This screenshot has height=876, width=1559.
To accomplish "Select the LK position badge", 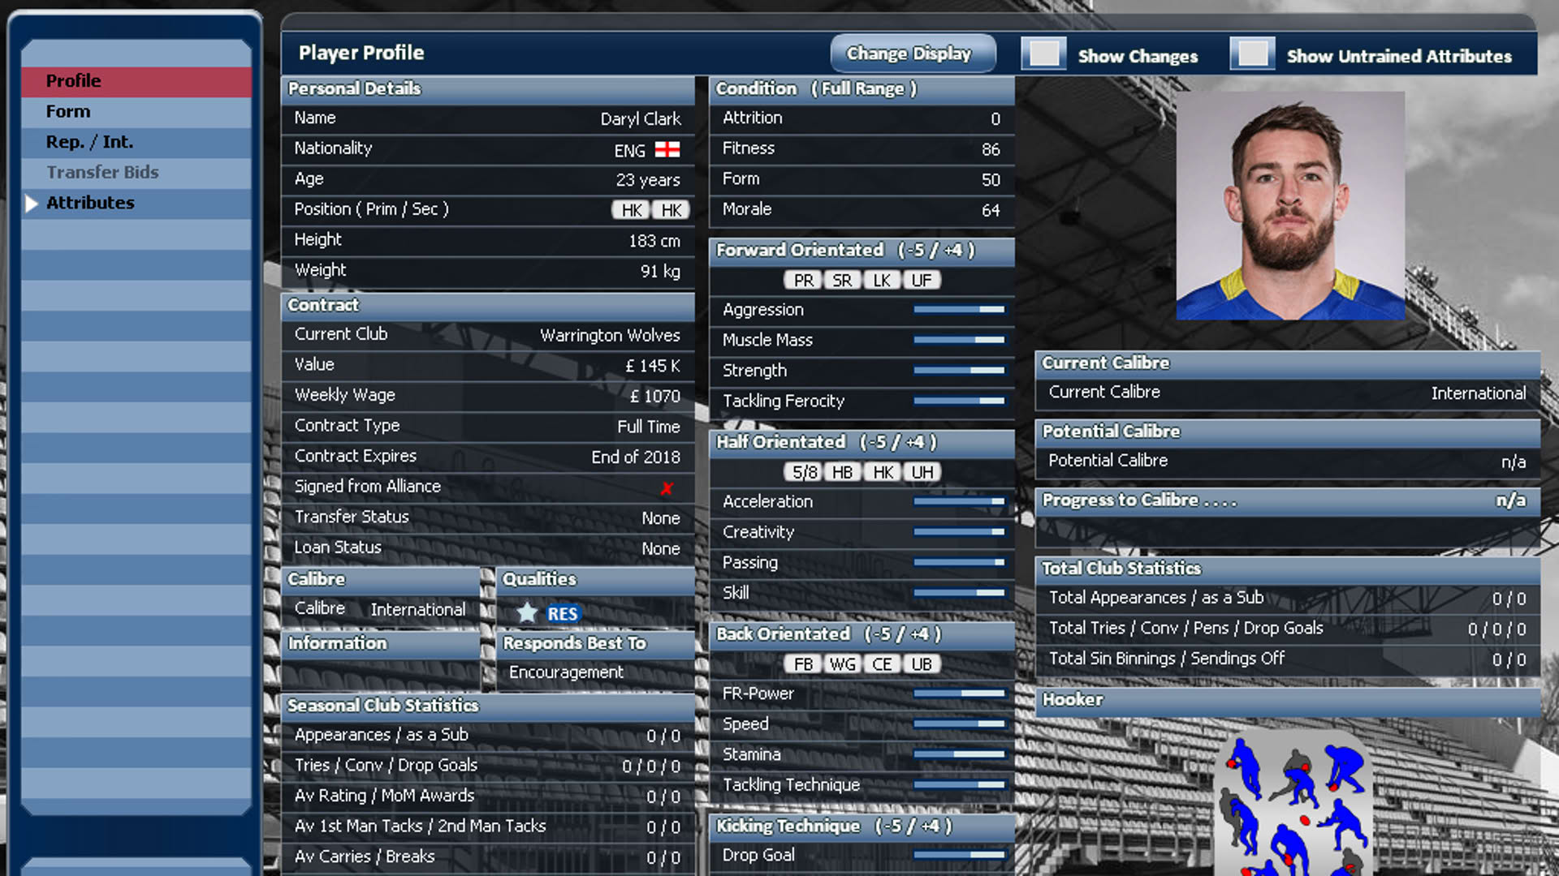I will (x=882, y=280).
